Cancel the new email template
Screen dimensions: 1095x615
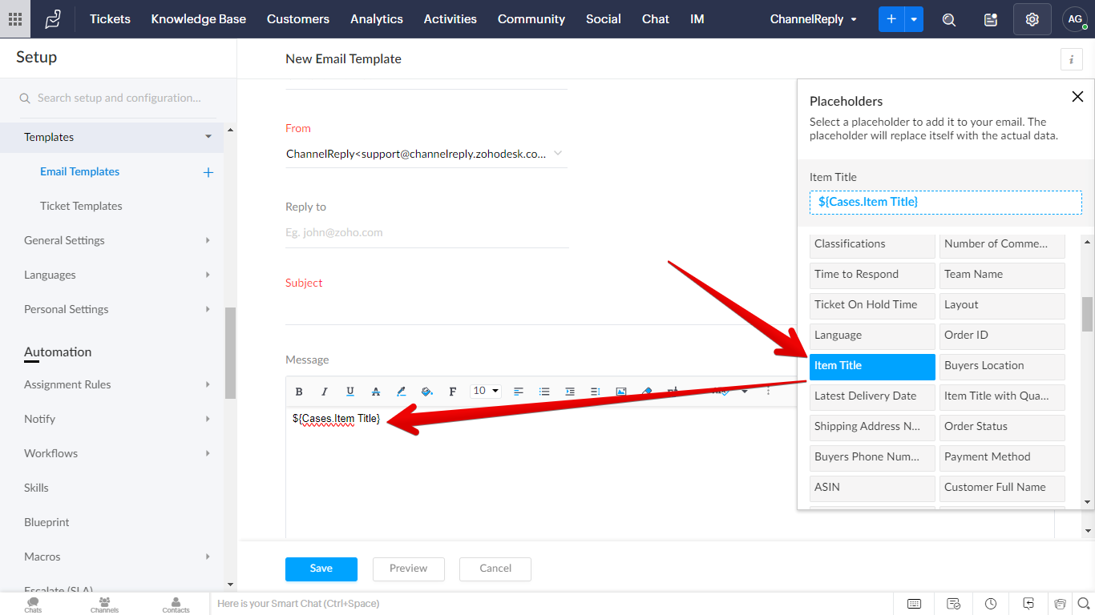tap(495, 569)
